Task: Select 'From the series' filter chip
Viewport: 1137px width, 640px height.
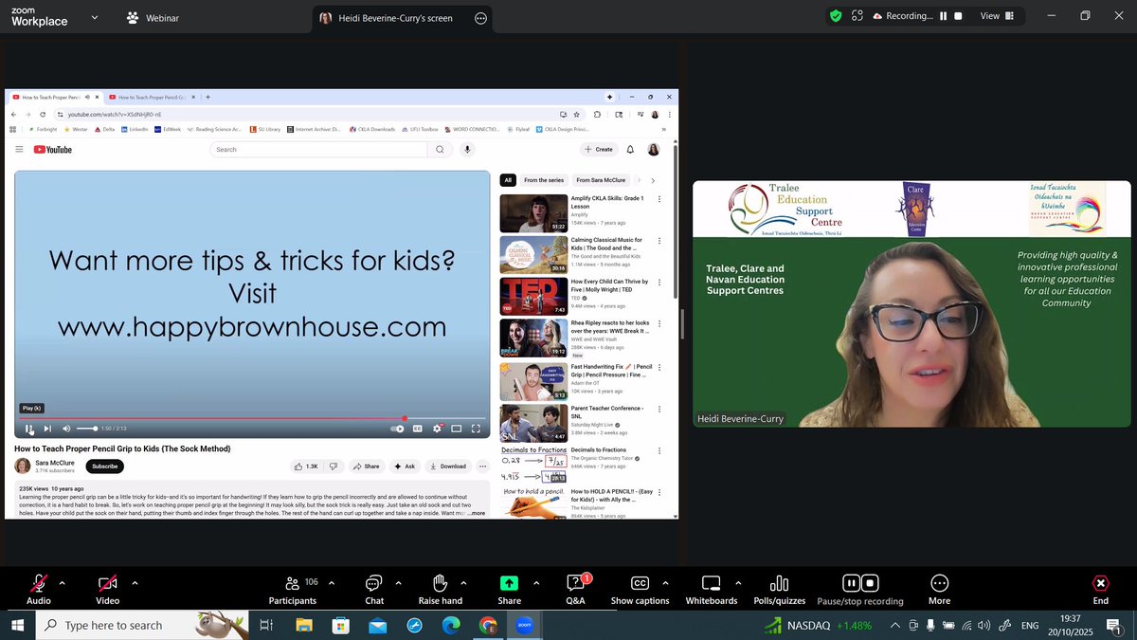Action: coord(544,180)
